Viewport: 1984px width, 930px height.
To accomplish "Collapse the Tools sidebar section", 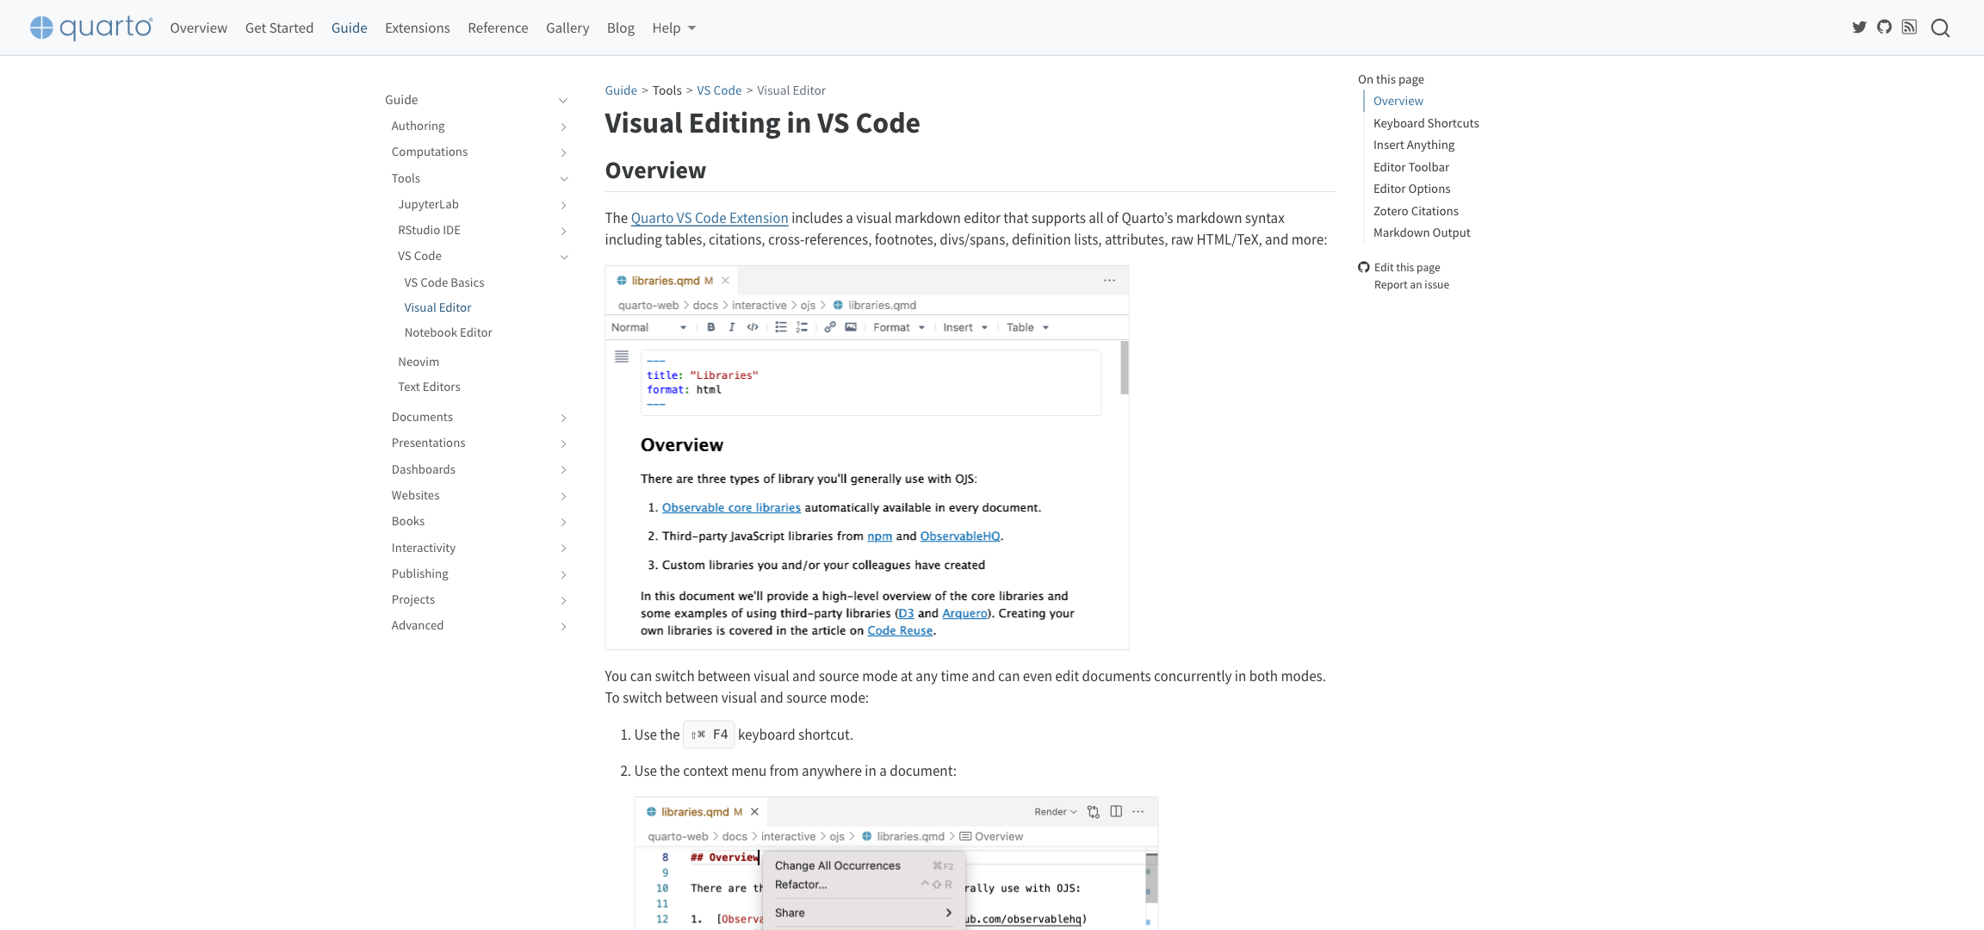I will 563,179.
